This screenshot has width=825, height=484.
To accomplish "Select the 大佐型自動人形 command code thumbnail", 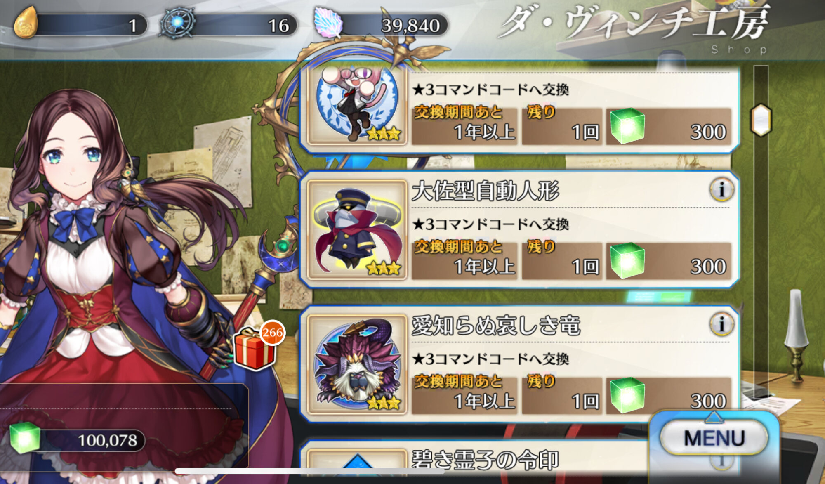I will tap(357, 230).
